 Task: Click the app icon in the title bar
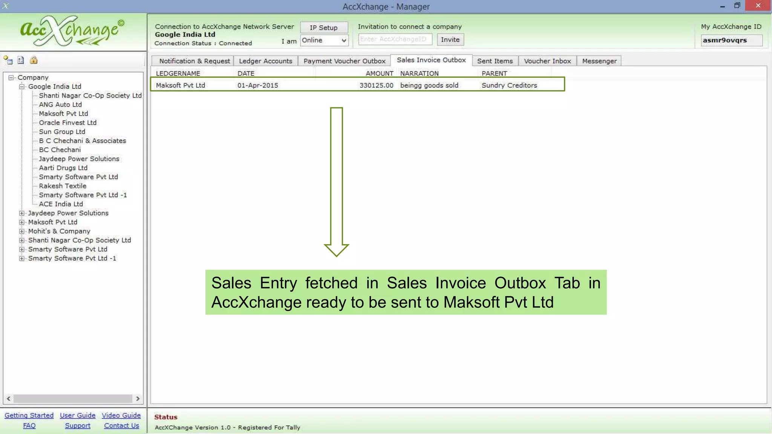[x=5, y=6]
